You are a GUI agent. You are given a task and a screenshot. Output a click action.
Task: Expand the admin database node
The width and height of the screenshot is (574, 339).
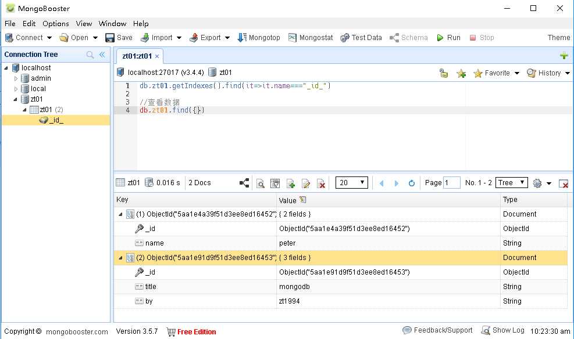coord(16,78)
